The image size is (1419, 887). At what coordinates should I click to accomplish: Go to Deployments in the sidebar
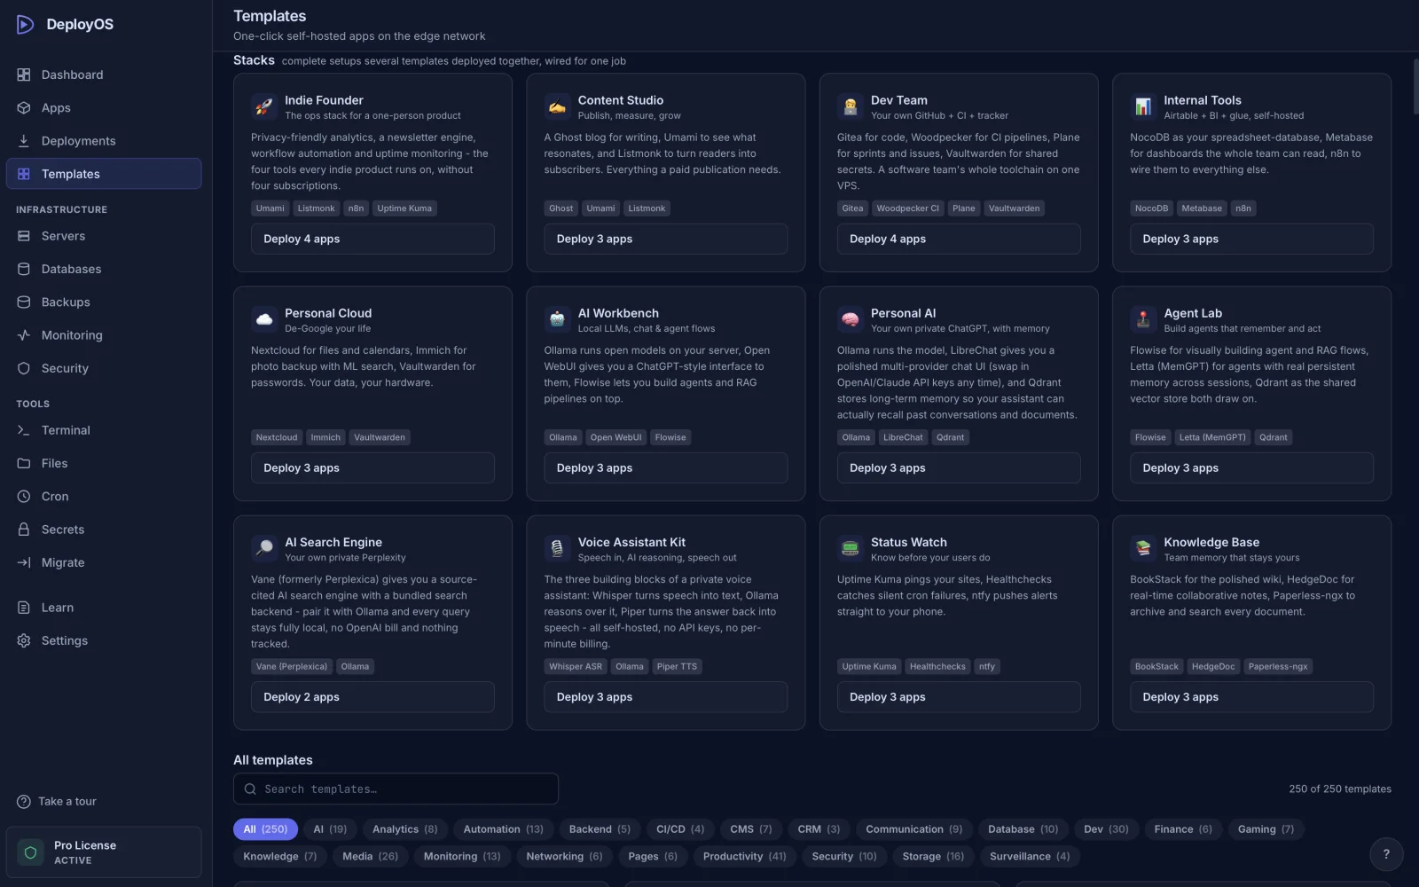pos(104,140)
